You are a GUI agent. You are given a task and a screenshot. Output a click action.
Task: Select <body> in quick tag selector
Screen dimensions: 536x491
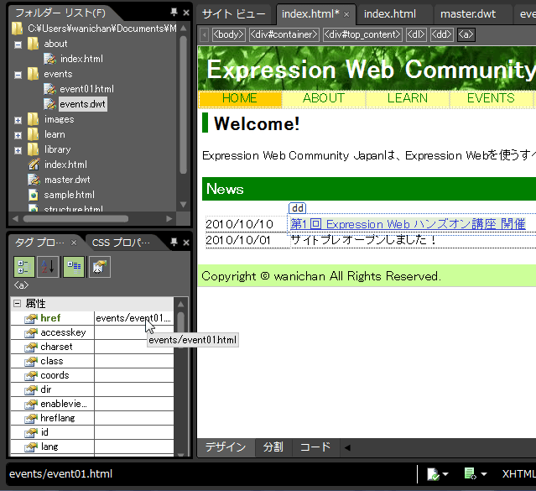pyautogui.click(x=229, y=34)
